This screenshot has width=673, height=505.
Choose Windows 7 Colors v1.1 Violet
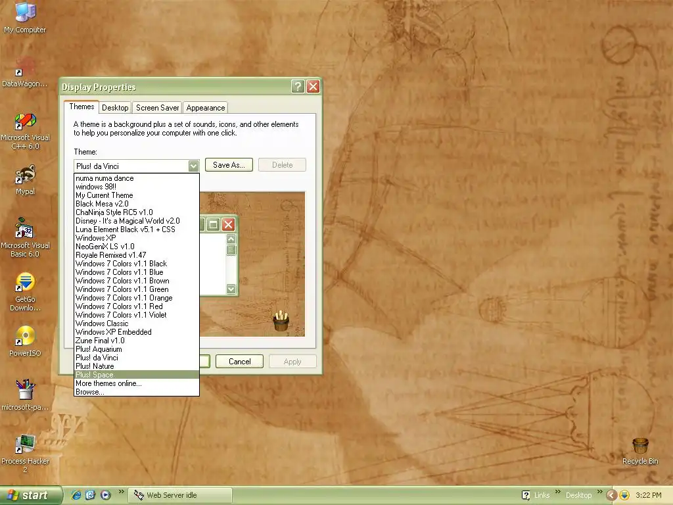137,315
